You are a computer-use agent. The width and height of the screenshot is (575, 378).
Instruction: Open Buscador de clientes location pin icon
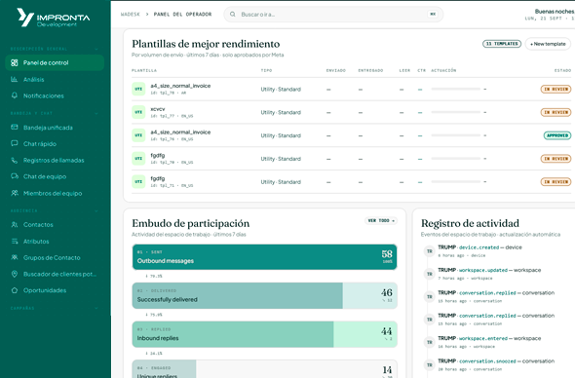(15, 274)
